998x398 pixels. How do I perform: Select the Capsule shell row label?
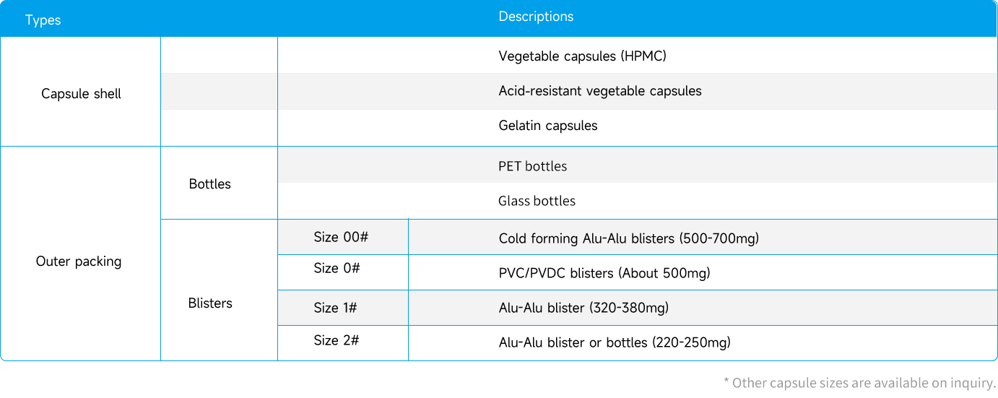(81, 94)
